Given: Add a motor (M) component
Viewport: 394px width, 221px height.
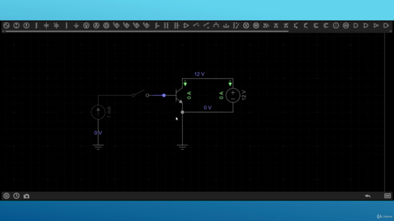Looking at the screenshot, I should coord(256,26).
